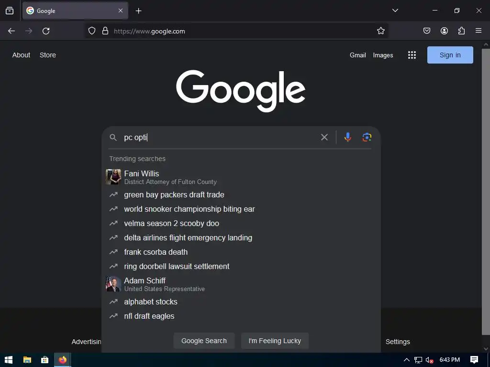Bookmark this page with the star
Viewport: 490px width, 367px height.
380,31
